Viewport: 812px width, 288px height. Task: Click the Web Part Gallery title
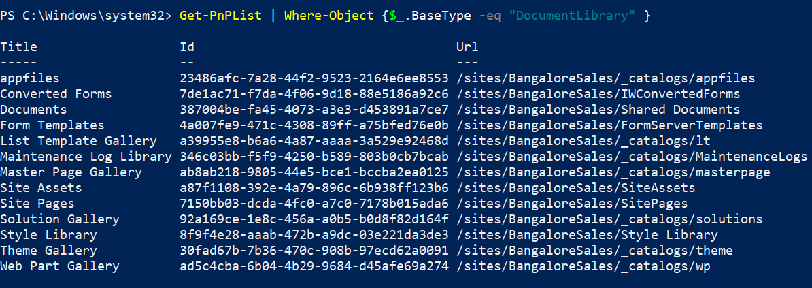60,266
